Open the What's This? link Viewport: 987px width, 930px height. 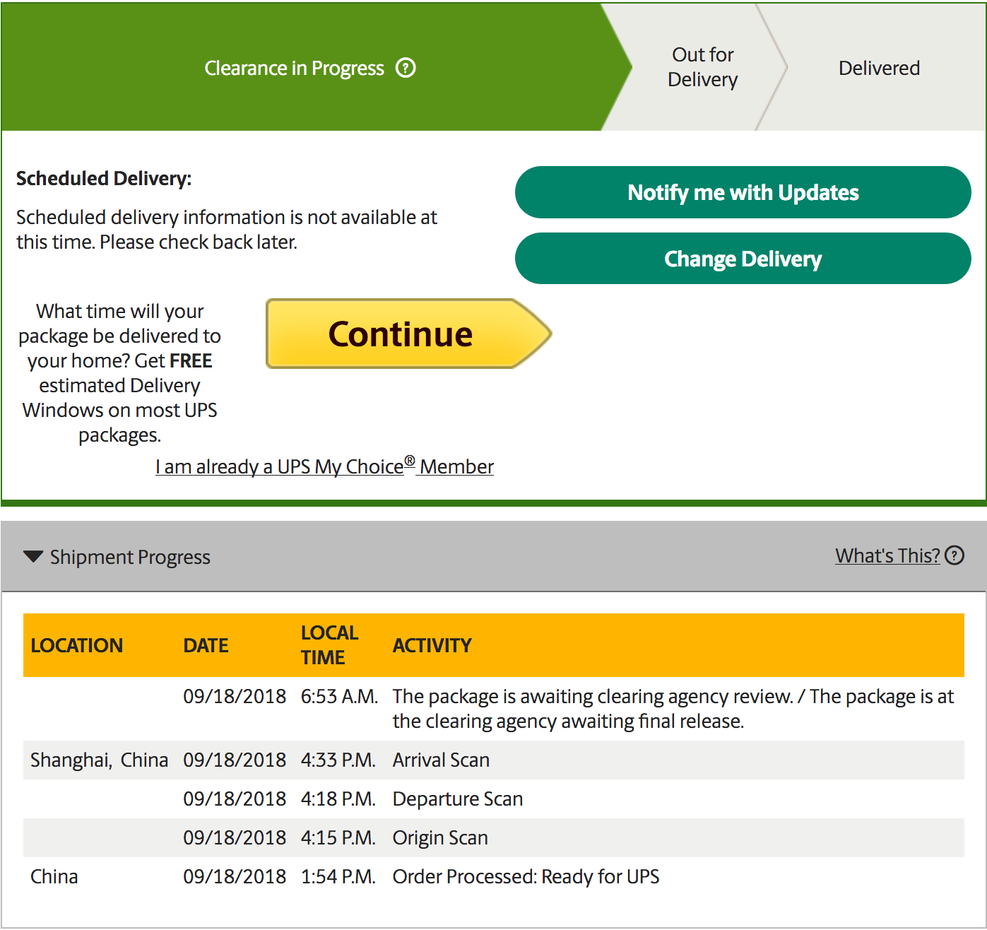(887, 555)
